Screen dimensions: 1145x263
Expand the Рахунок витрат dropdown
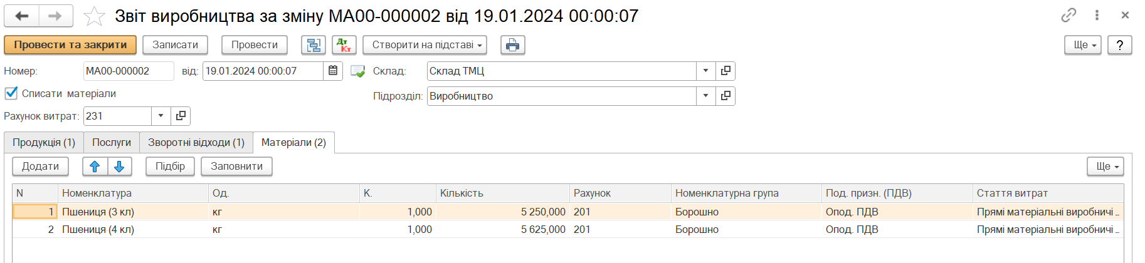pos(161,116)
